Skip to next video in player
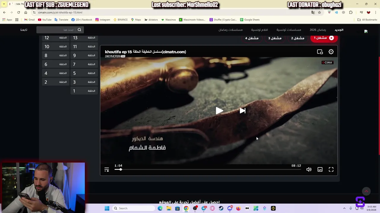 [x=243, y=111]
